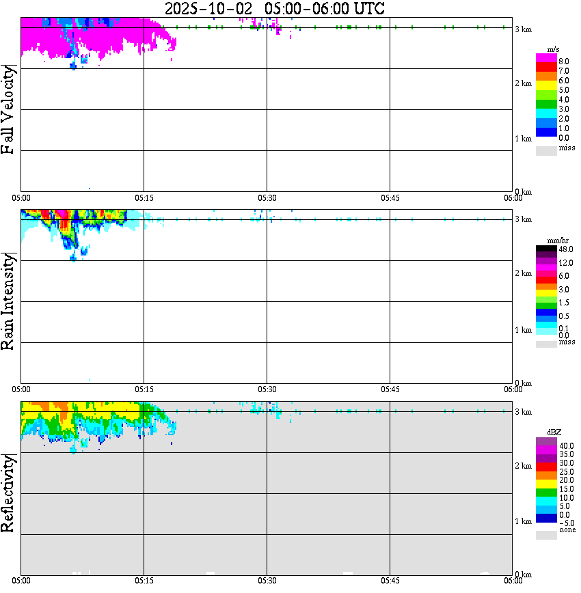The image size is (581, 593).
Task: Click the 1 km label on Reflectivity plot
Action: coord(523,521)
